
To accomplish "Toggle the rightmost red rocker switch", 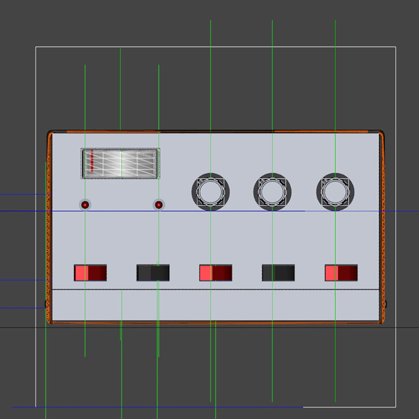I will (x=341, y=273).
